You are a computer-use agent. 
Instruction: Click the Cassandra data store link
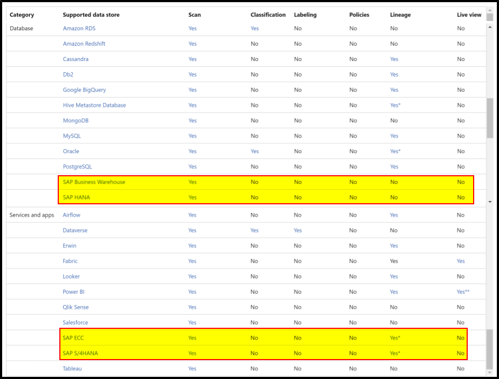coord(76,59)
